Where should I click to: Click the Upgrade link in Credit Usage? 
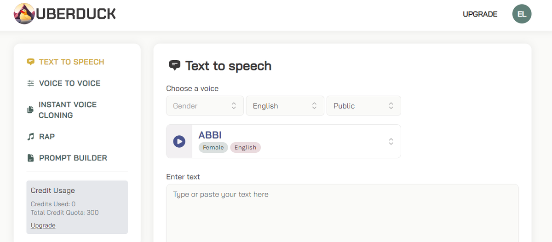(43, 225)
